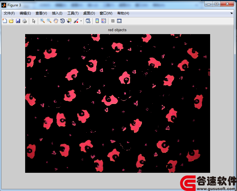
Task: Click the red objects image axes
Action: coord(118,103)
